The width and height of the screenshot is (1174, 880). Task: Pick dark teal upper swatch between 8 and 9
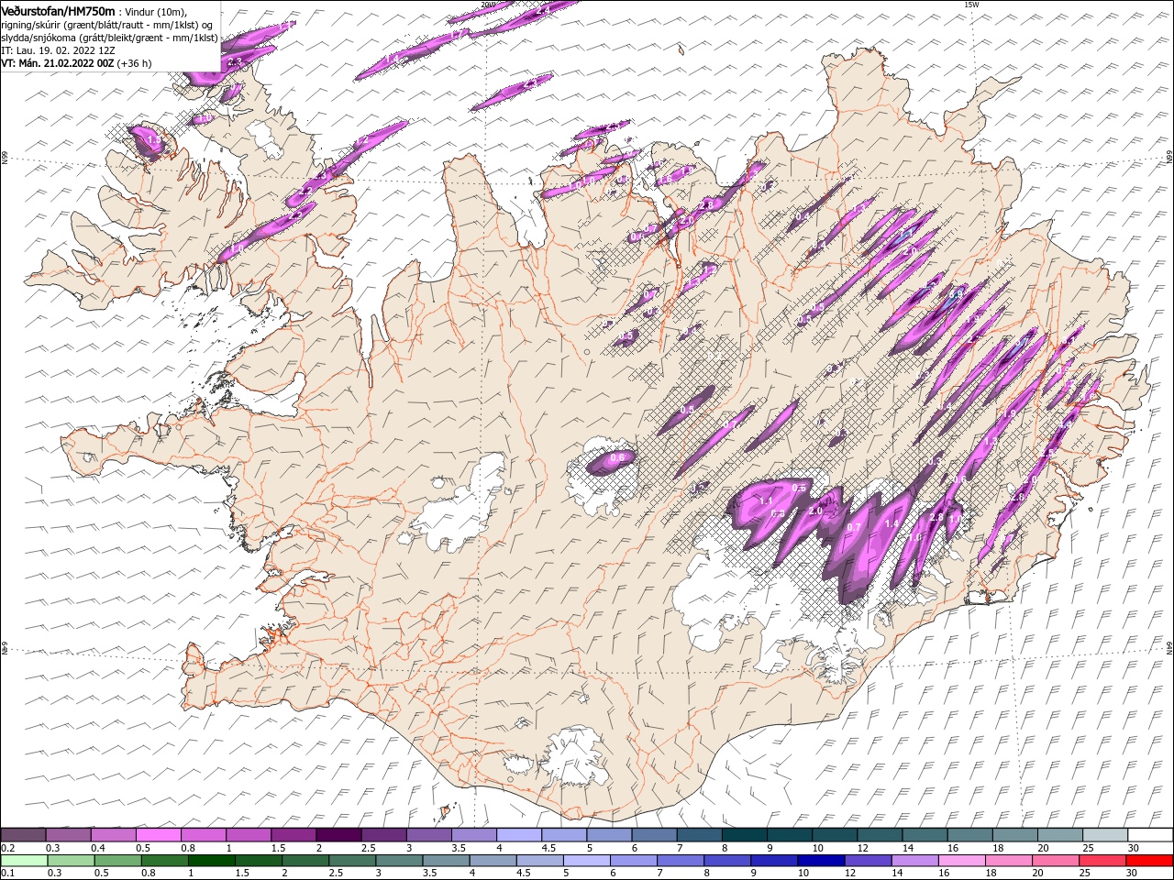[745, 834]
